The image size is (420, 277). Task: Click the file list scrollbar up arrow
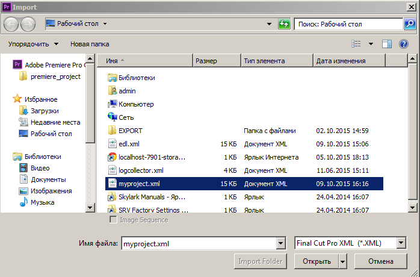(x=412, y=58)
